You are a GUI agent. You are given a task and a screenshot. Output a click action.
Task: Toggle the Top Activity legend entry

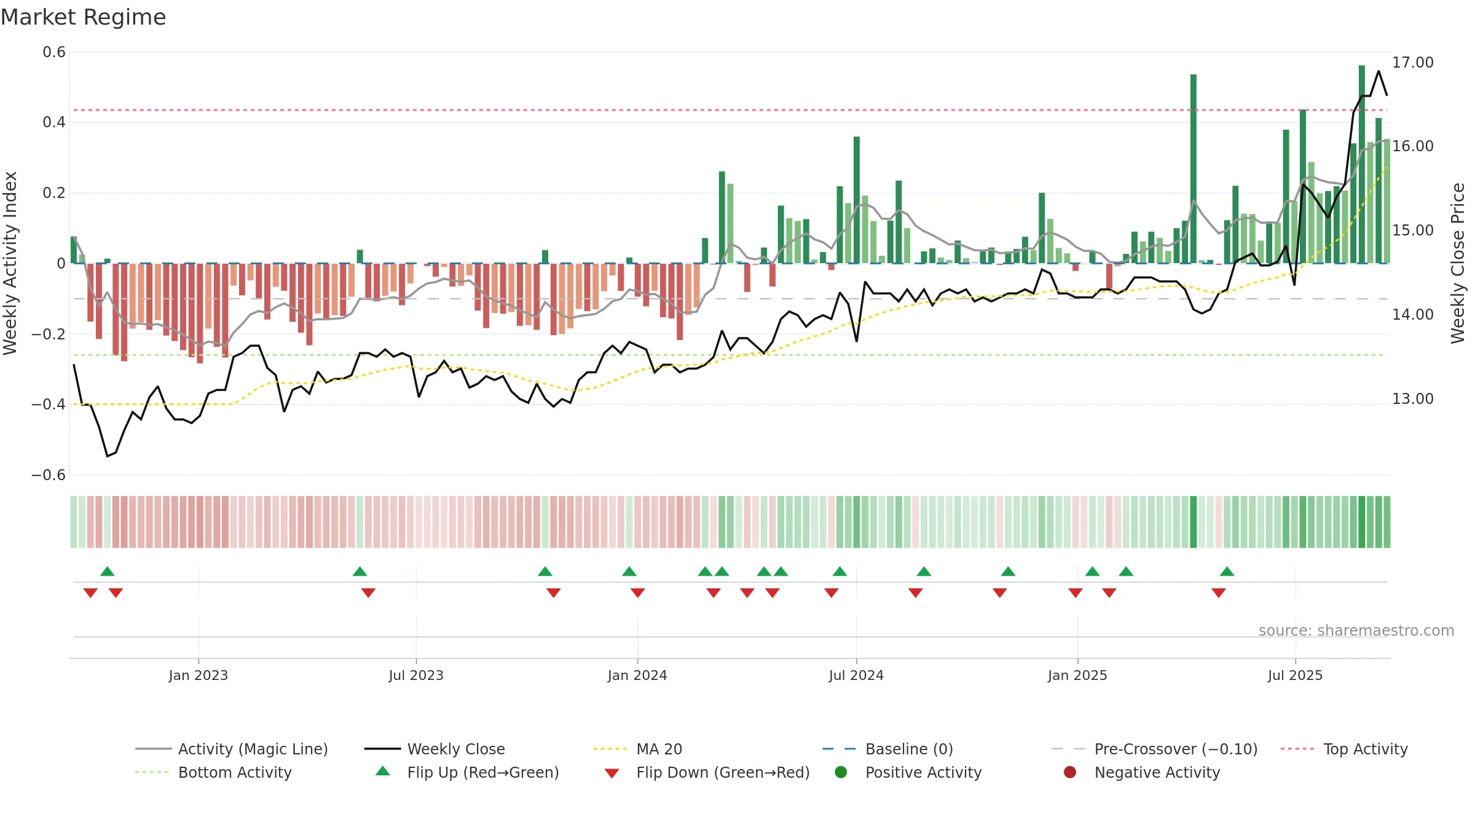click(x=1344, y=749)
